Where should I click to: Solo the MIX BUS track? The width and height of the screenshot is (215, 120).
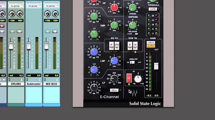click(x=48, y=31)
